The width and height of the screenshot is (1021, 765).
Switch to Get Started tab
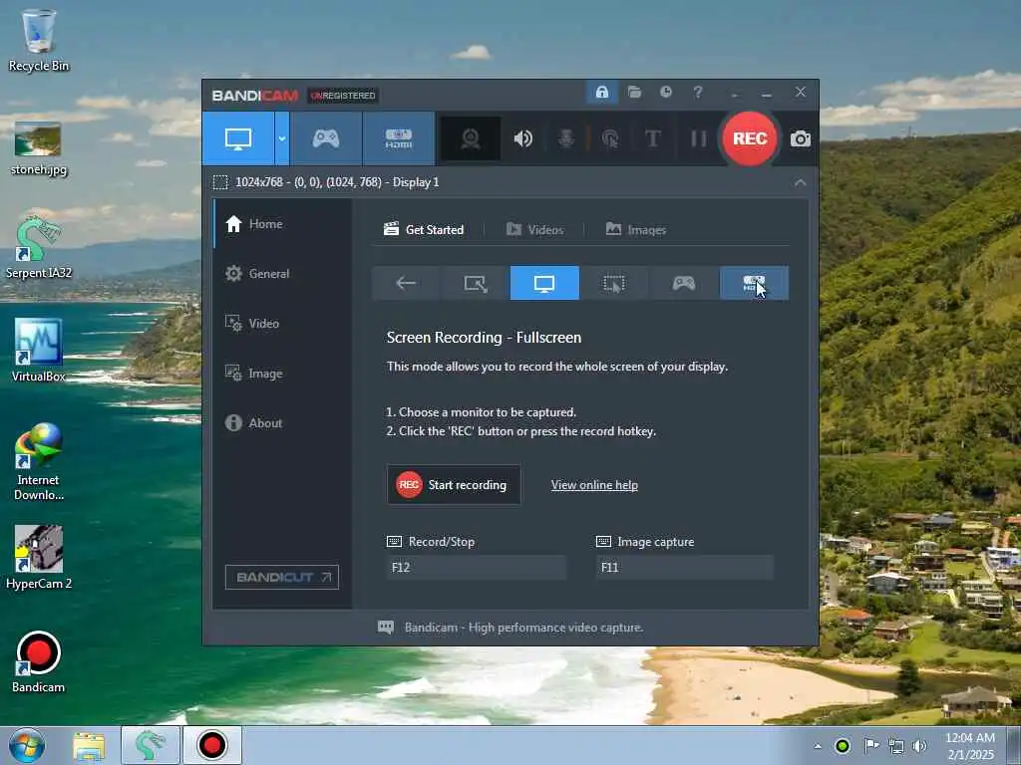[x=424, y=230]
